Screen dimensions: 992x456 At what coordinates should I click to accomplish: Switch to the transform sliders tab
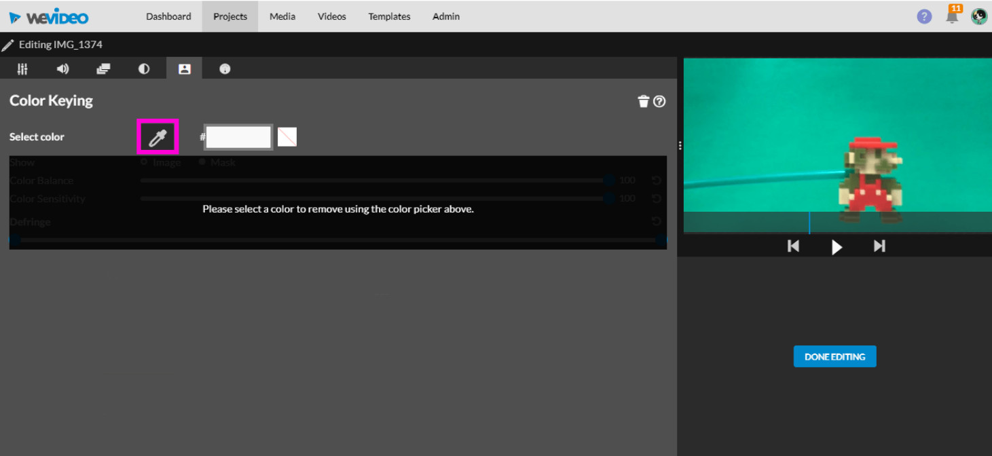(22, 69)
